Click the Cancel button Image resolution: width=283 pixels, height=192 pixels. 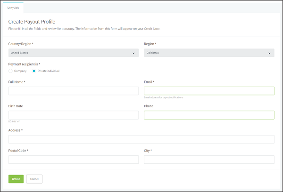pyautogui.click(x=34, y=179)
